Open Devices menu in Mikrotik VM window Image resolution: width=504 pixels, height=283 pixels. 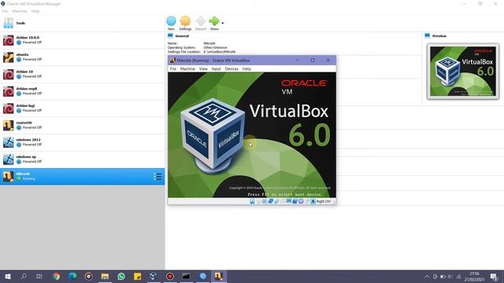click(232, 69)
